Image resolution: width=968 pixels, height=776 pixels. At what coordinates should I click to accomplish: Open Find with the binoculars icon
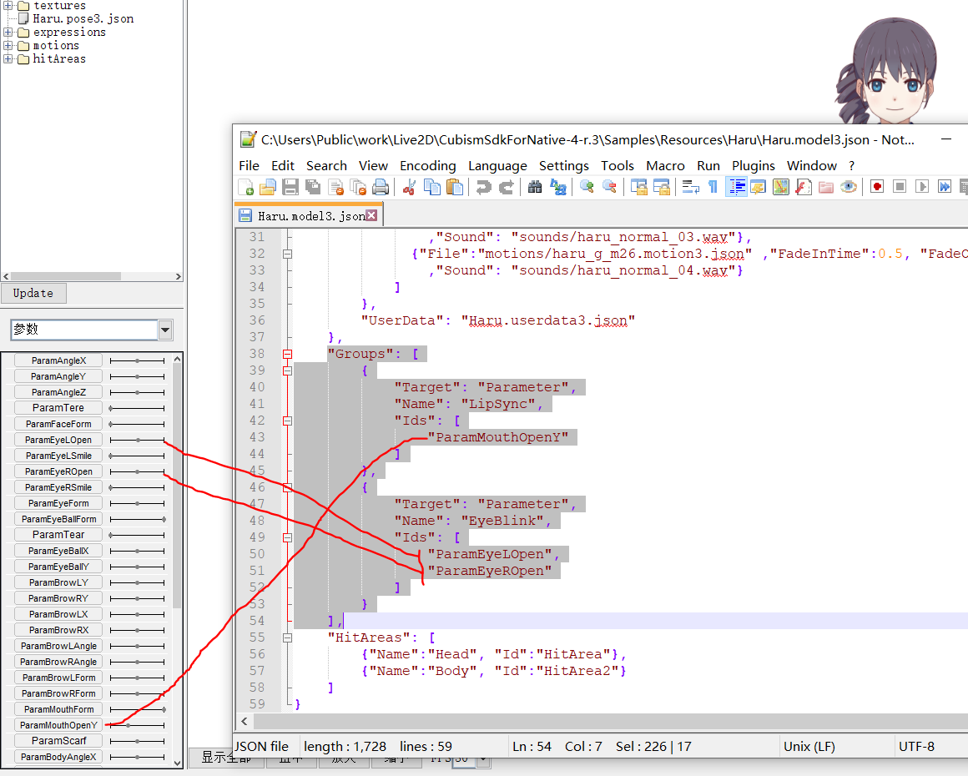[535, 187]
